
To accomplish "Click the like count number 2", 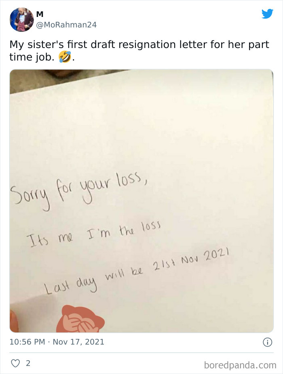I will (27, 363).
